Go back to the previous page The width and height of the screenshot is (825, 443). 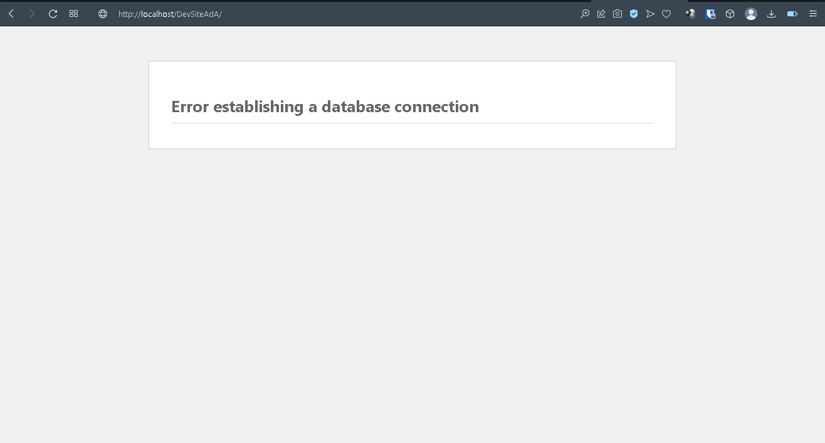[x=11, y=14]
